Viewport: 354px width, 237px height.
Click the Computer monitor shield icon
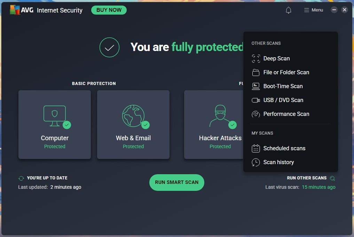pos(55,116)
